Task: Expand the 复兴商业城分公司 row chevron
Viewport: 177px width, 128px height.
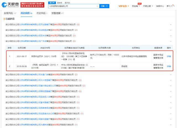Action: tap(171, 86)
